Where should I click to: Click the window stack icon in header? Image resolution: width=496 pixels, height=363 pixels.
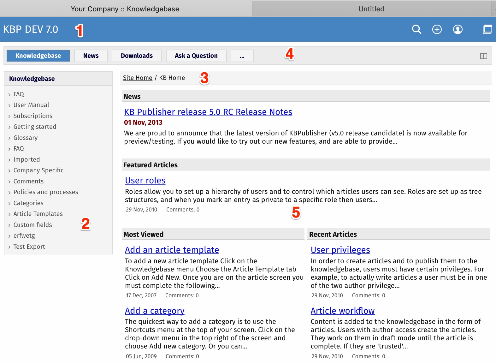[x=487, y=29]
